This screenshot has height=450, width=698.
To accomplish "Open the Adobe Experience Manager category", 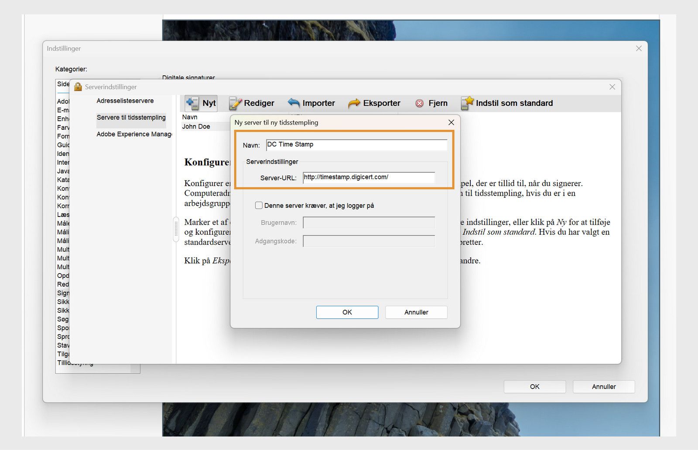I will pyautogui.click(x=134, y=134).
